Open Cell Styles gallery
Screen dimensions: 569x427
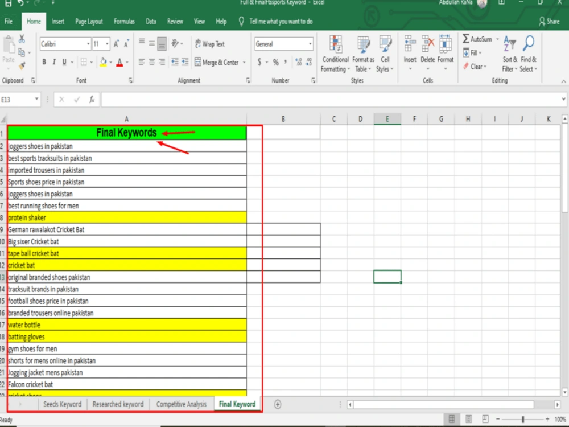pos(385,54)
